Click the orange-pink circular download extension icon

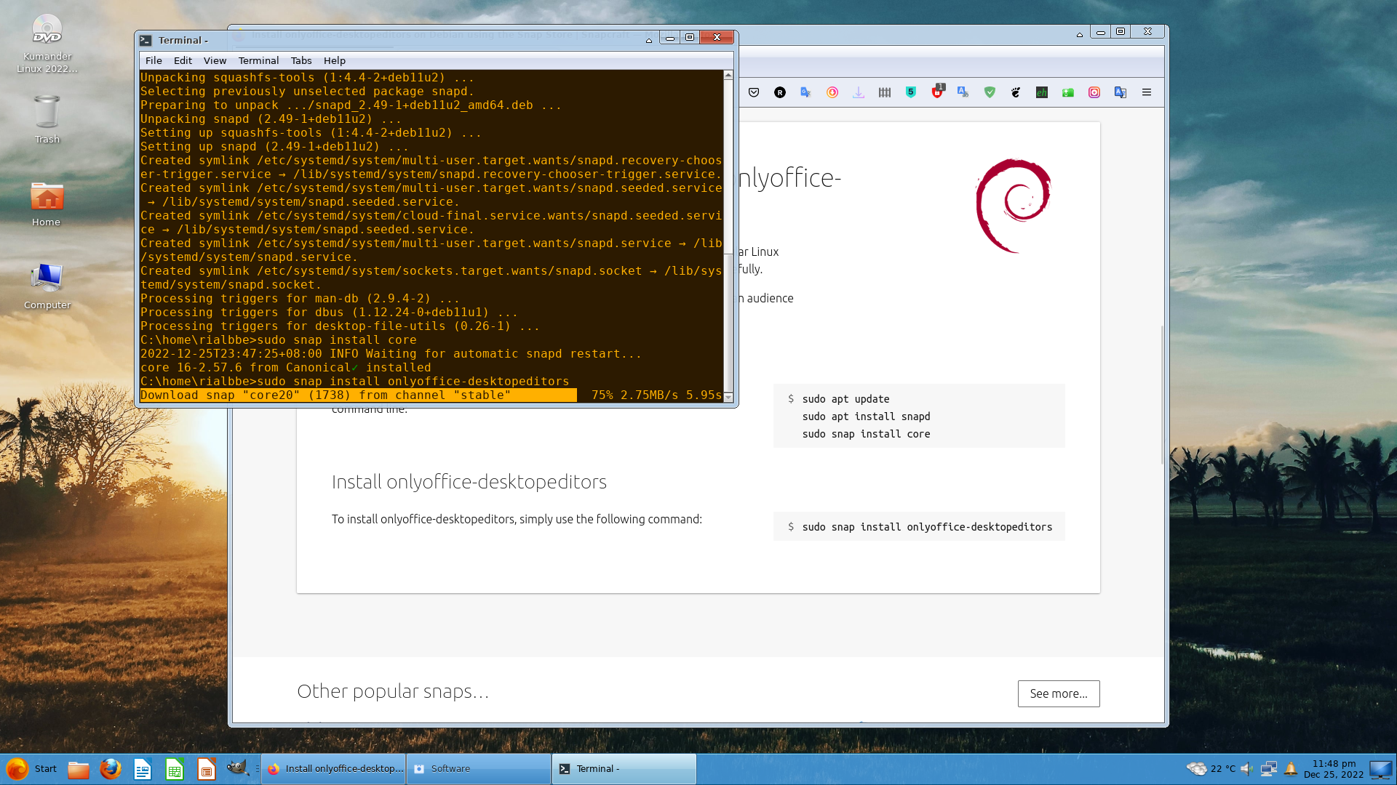point(832,92)
